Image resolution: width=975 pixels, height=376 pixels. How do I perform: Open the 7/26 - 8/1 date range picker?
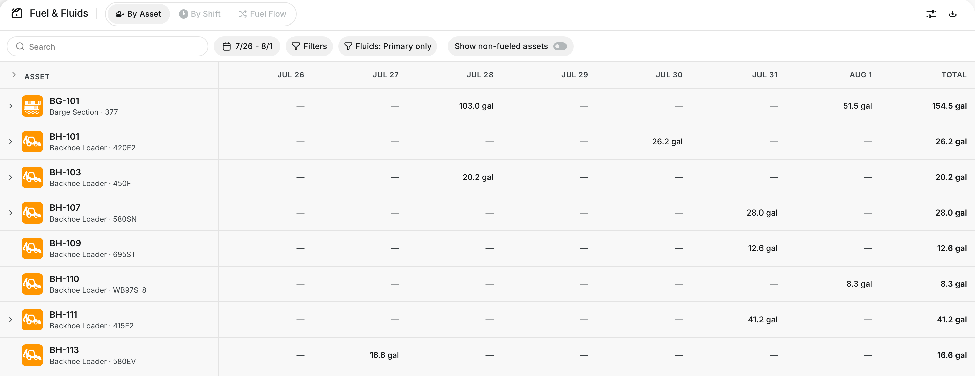tap(247, 46)
